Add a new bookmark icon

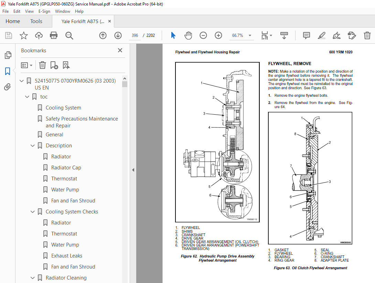pyautogui.click(x=54, y=65)
